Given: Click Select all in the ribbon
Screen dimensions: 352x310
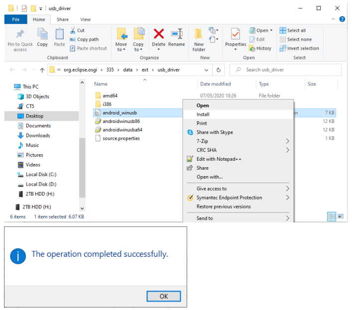Looking at the screenshot, I should pyautogui.click(x=293, y=30).
